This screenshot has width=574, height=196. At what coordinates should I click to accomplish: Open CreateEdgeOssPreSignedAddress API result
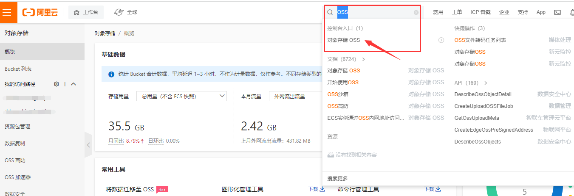pyautogui.click(x=494, y=130)
